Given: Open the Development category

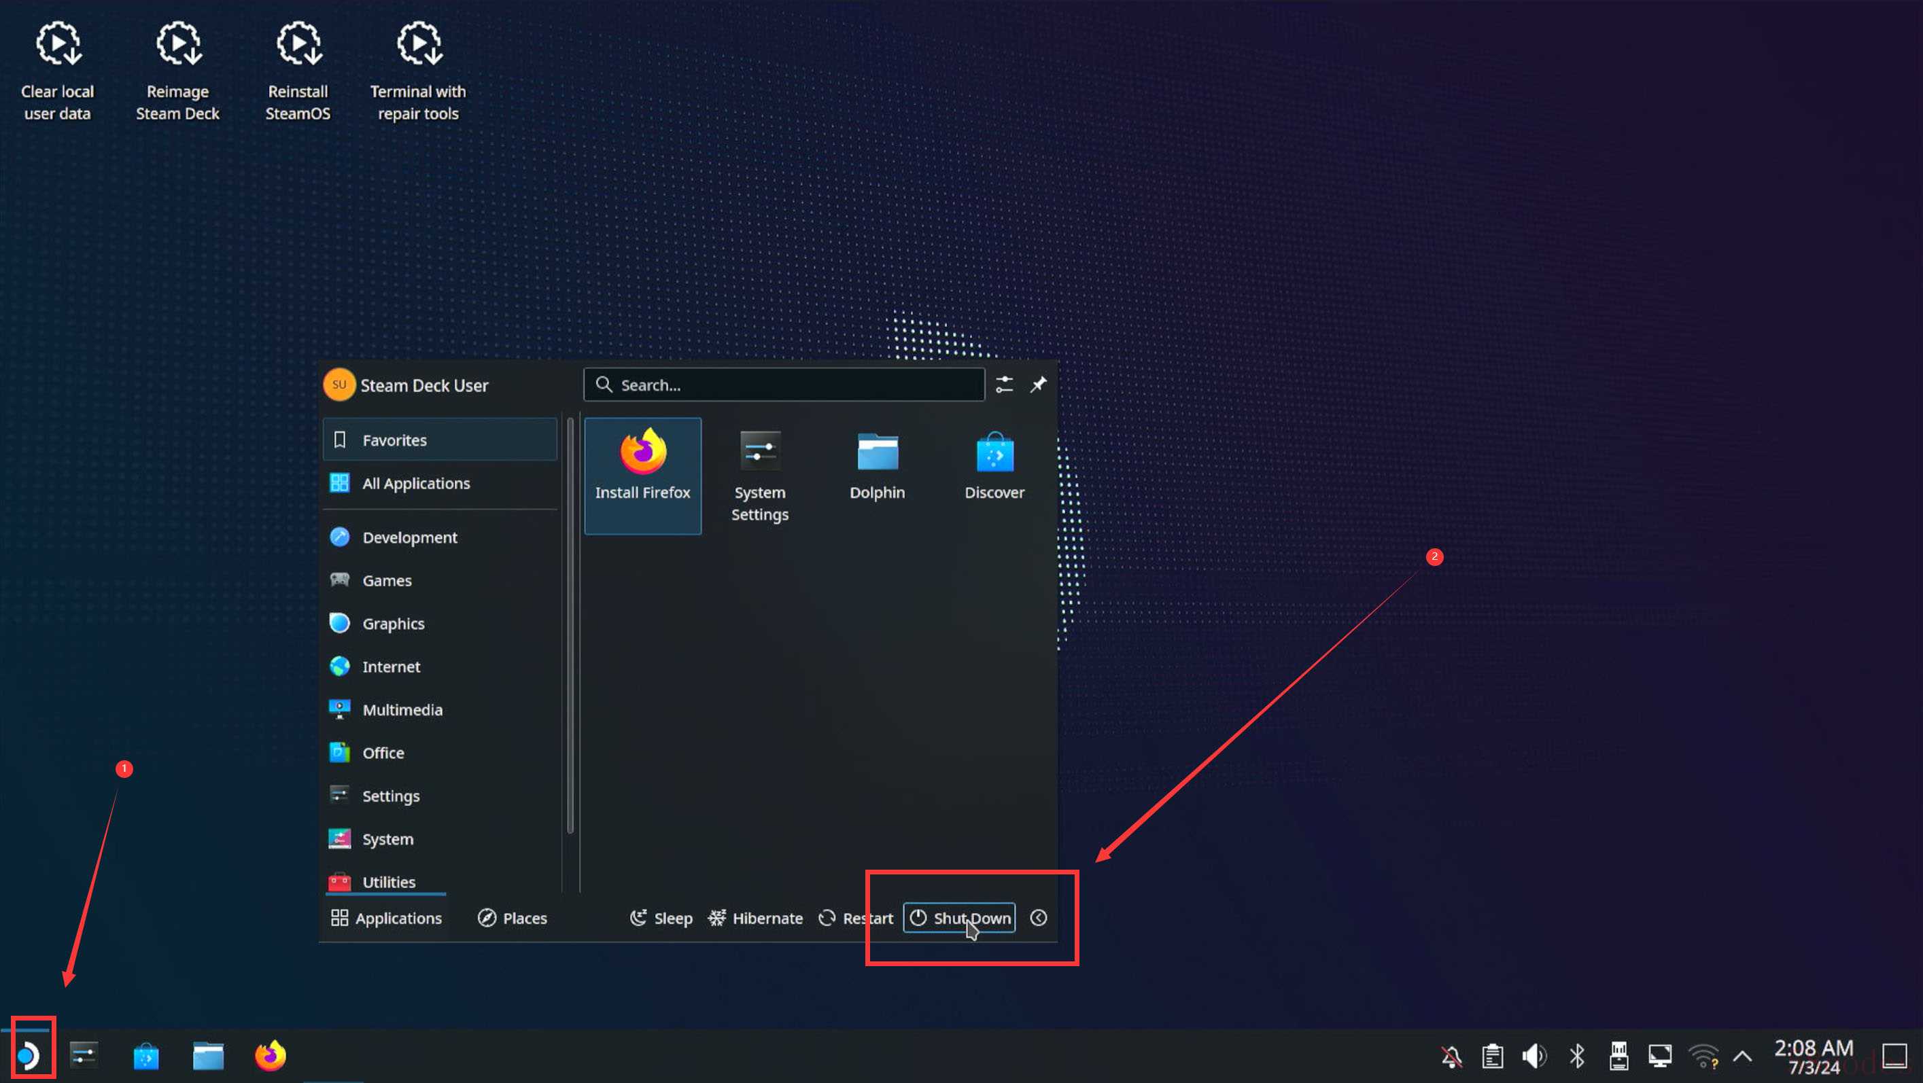Looking at the screenshot, I should [x=440, y=537].
